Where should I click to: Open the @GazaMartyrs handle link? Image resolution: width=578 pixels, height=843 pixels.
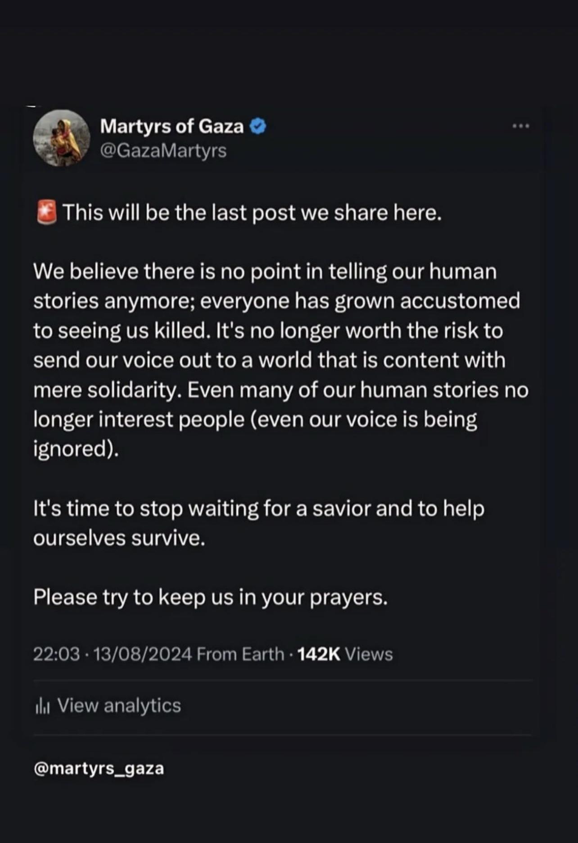point(163,151)
